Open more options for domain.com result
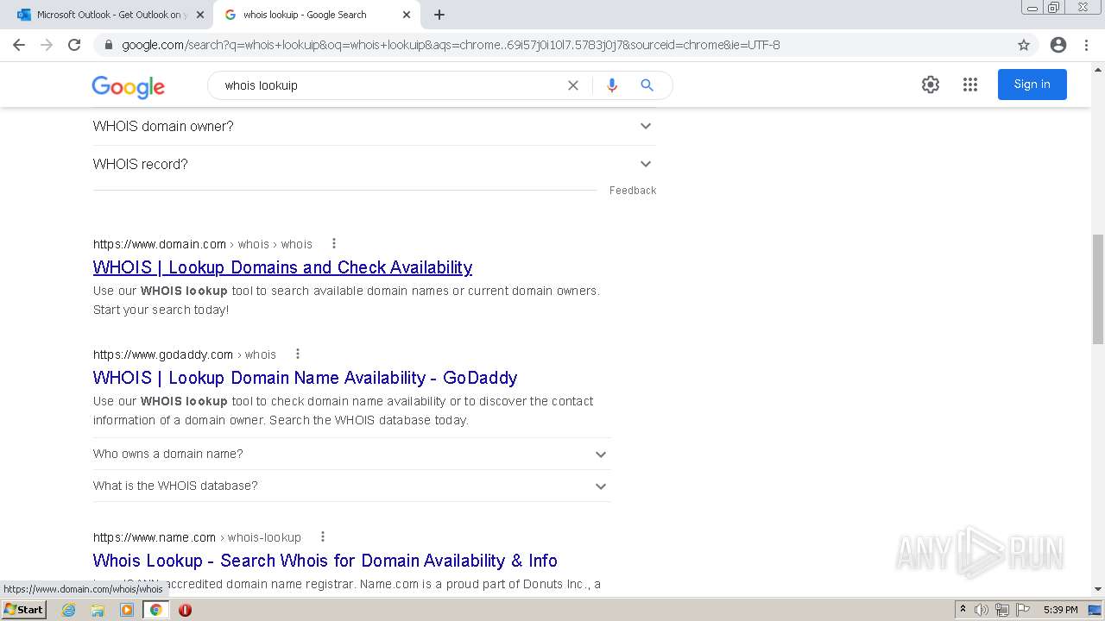The image size is (1105, 621). pyautogui.click(x=334, y=244)
